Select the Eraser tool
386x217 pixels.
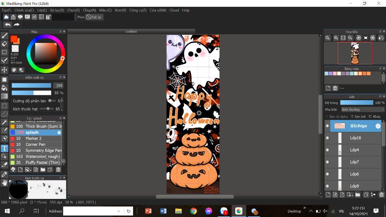coord(5,44)
